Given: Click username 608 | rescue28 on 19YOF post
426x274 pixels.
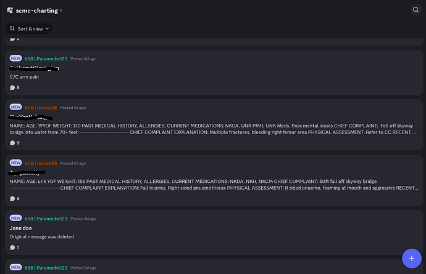Looking at the screenshot, I should pyautogui.click(x=41, y=108).
